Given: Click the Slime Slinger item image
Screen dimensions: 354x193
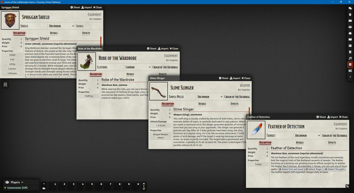Looking at the screenshot, I should point(158,91).
